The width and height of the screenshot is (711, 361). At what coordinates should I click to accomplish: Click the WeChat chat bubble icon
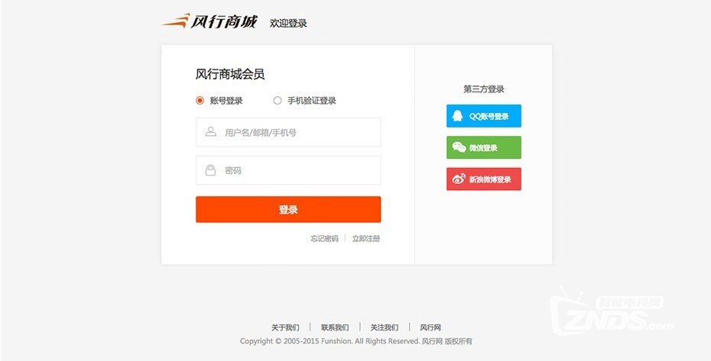coord(459,147)
